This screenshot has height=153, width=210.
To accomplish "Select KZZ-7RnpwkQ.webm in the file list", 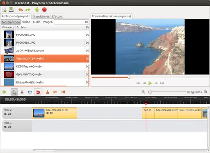I will [x=45, y=67].
